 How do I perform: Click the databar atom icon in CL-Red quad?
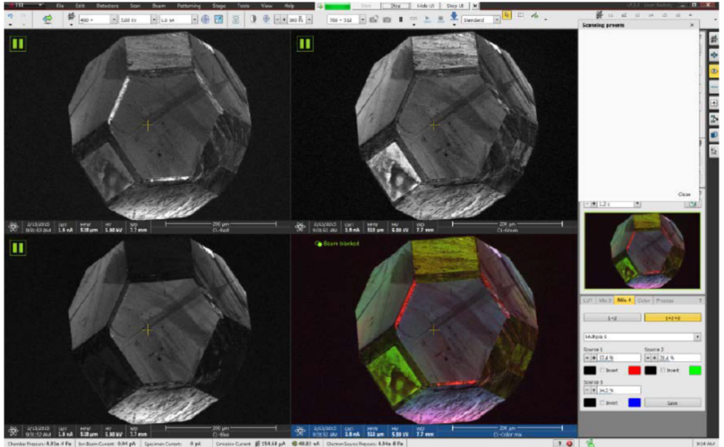tap(13, 227)
